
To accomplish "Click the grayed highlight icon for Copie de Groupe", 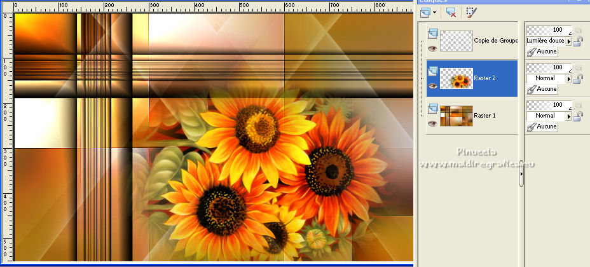I will 578,30.
